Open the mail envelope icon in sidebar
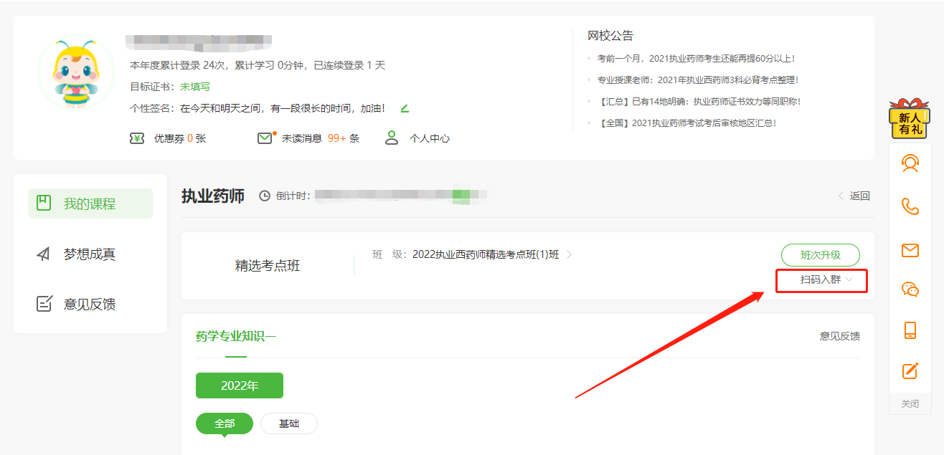Viewport: 944px width, 455px height. [x=910, y=250]
